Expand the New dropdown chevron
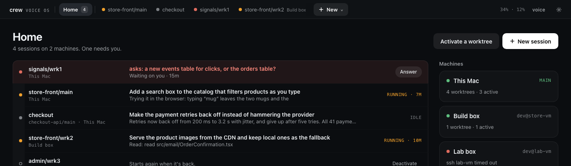 (341, 10)
